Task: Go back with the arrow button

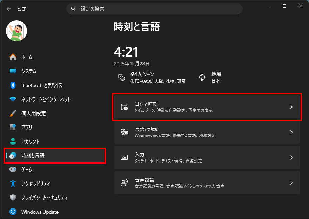Action: pyautogui.click(x=9, y=9)
